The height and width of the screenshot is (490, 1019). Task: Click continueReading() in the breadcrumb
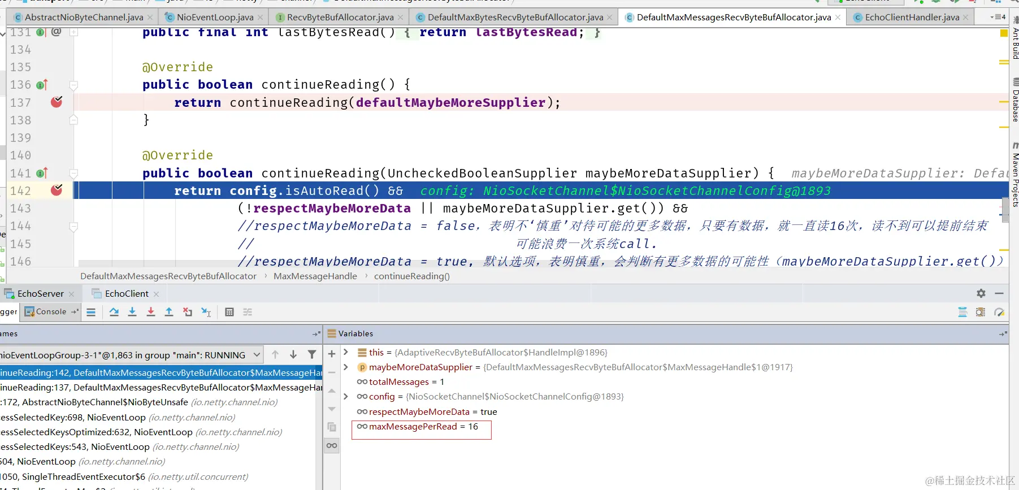(412, 276)
